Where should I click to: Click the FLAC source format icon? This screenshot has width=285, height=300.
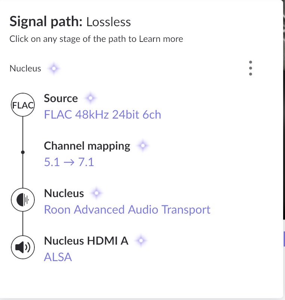point(23,105)
